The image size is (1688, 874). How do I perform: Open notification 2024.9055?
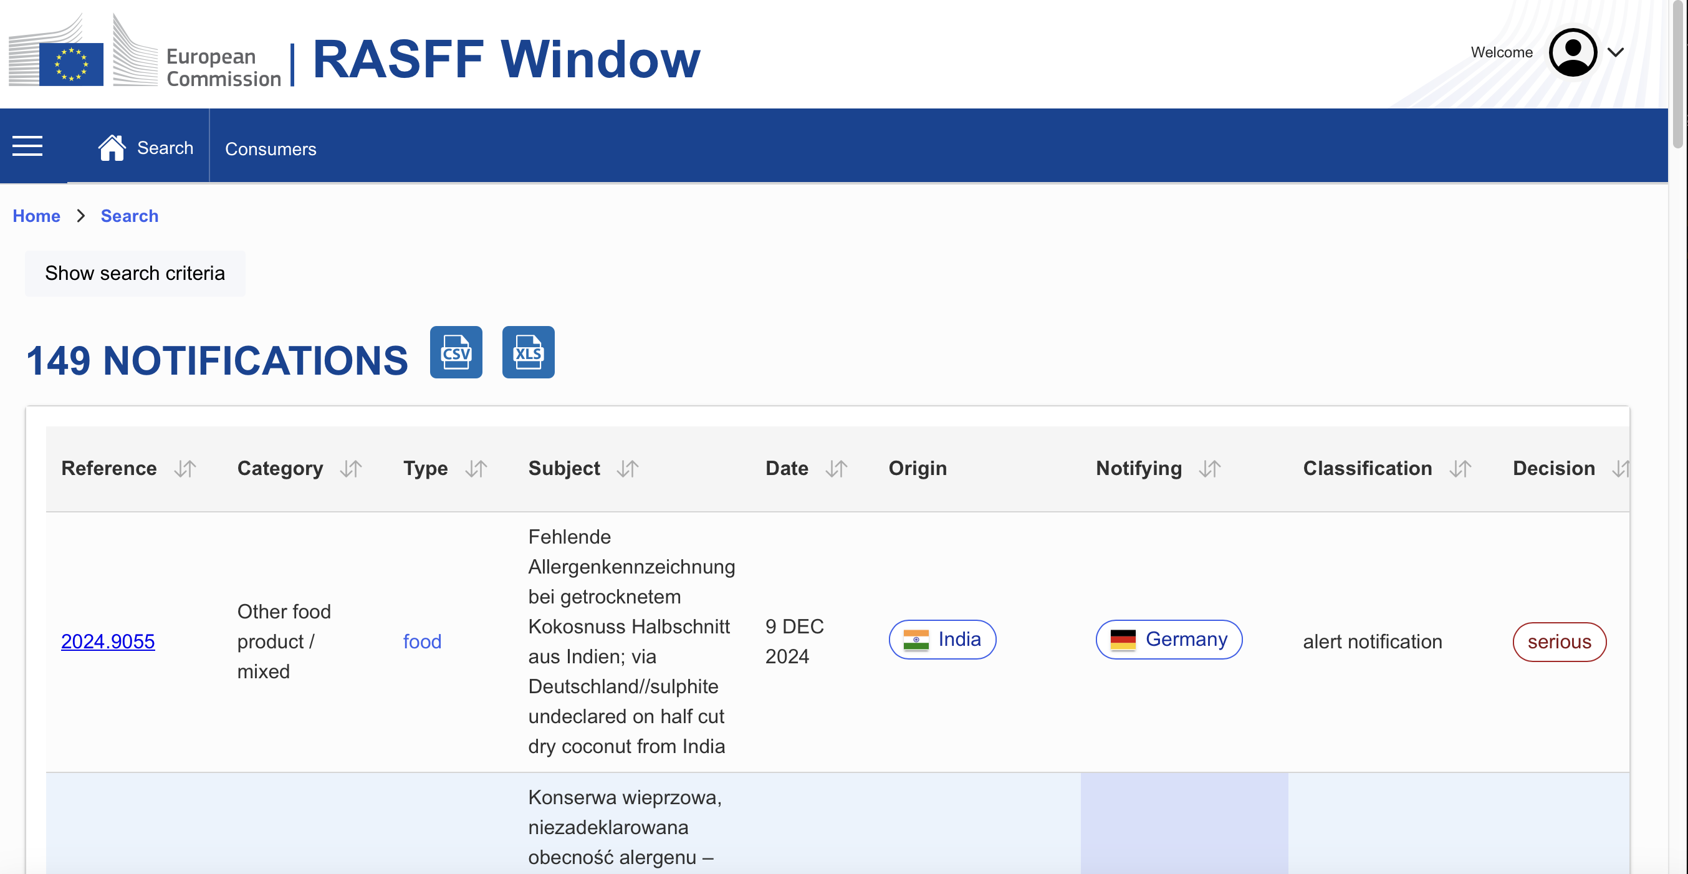(x=108, y=641)
